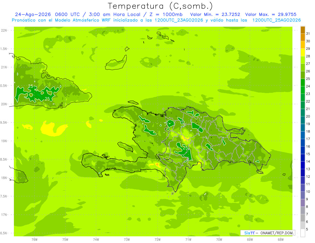The image size is (315, 243).
Task: Click the 'Valor Min. = 23.7252' text
Action: point(215,14)
